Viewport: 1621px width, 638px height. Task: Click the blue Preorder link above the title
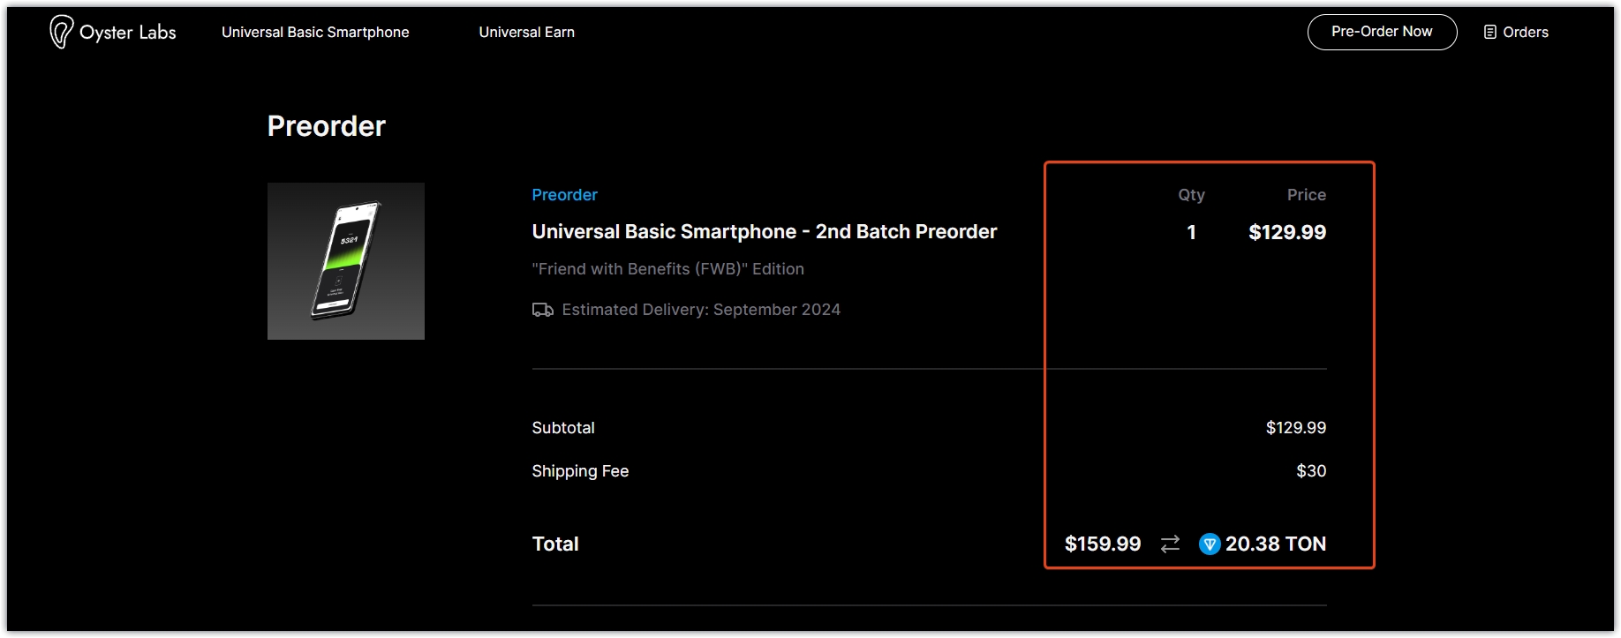click(x=564, y=195)
